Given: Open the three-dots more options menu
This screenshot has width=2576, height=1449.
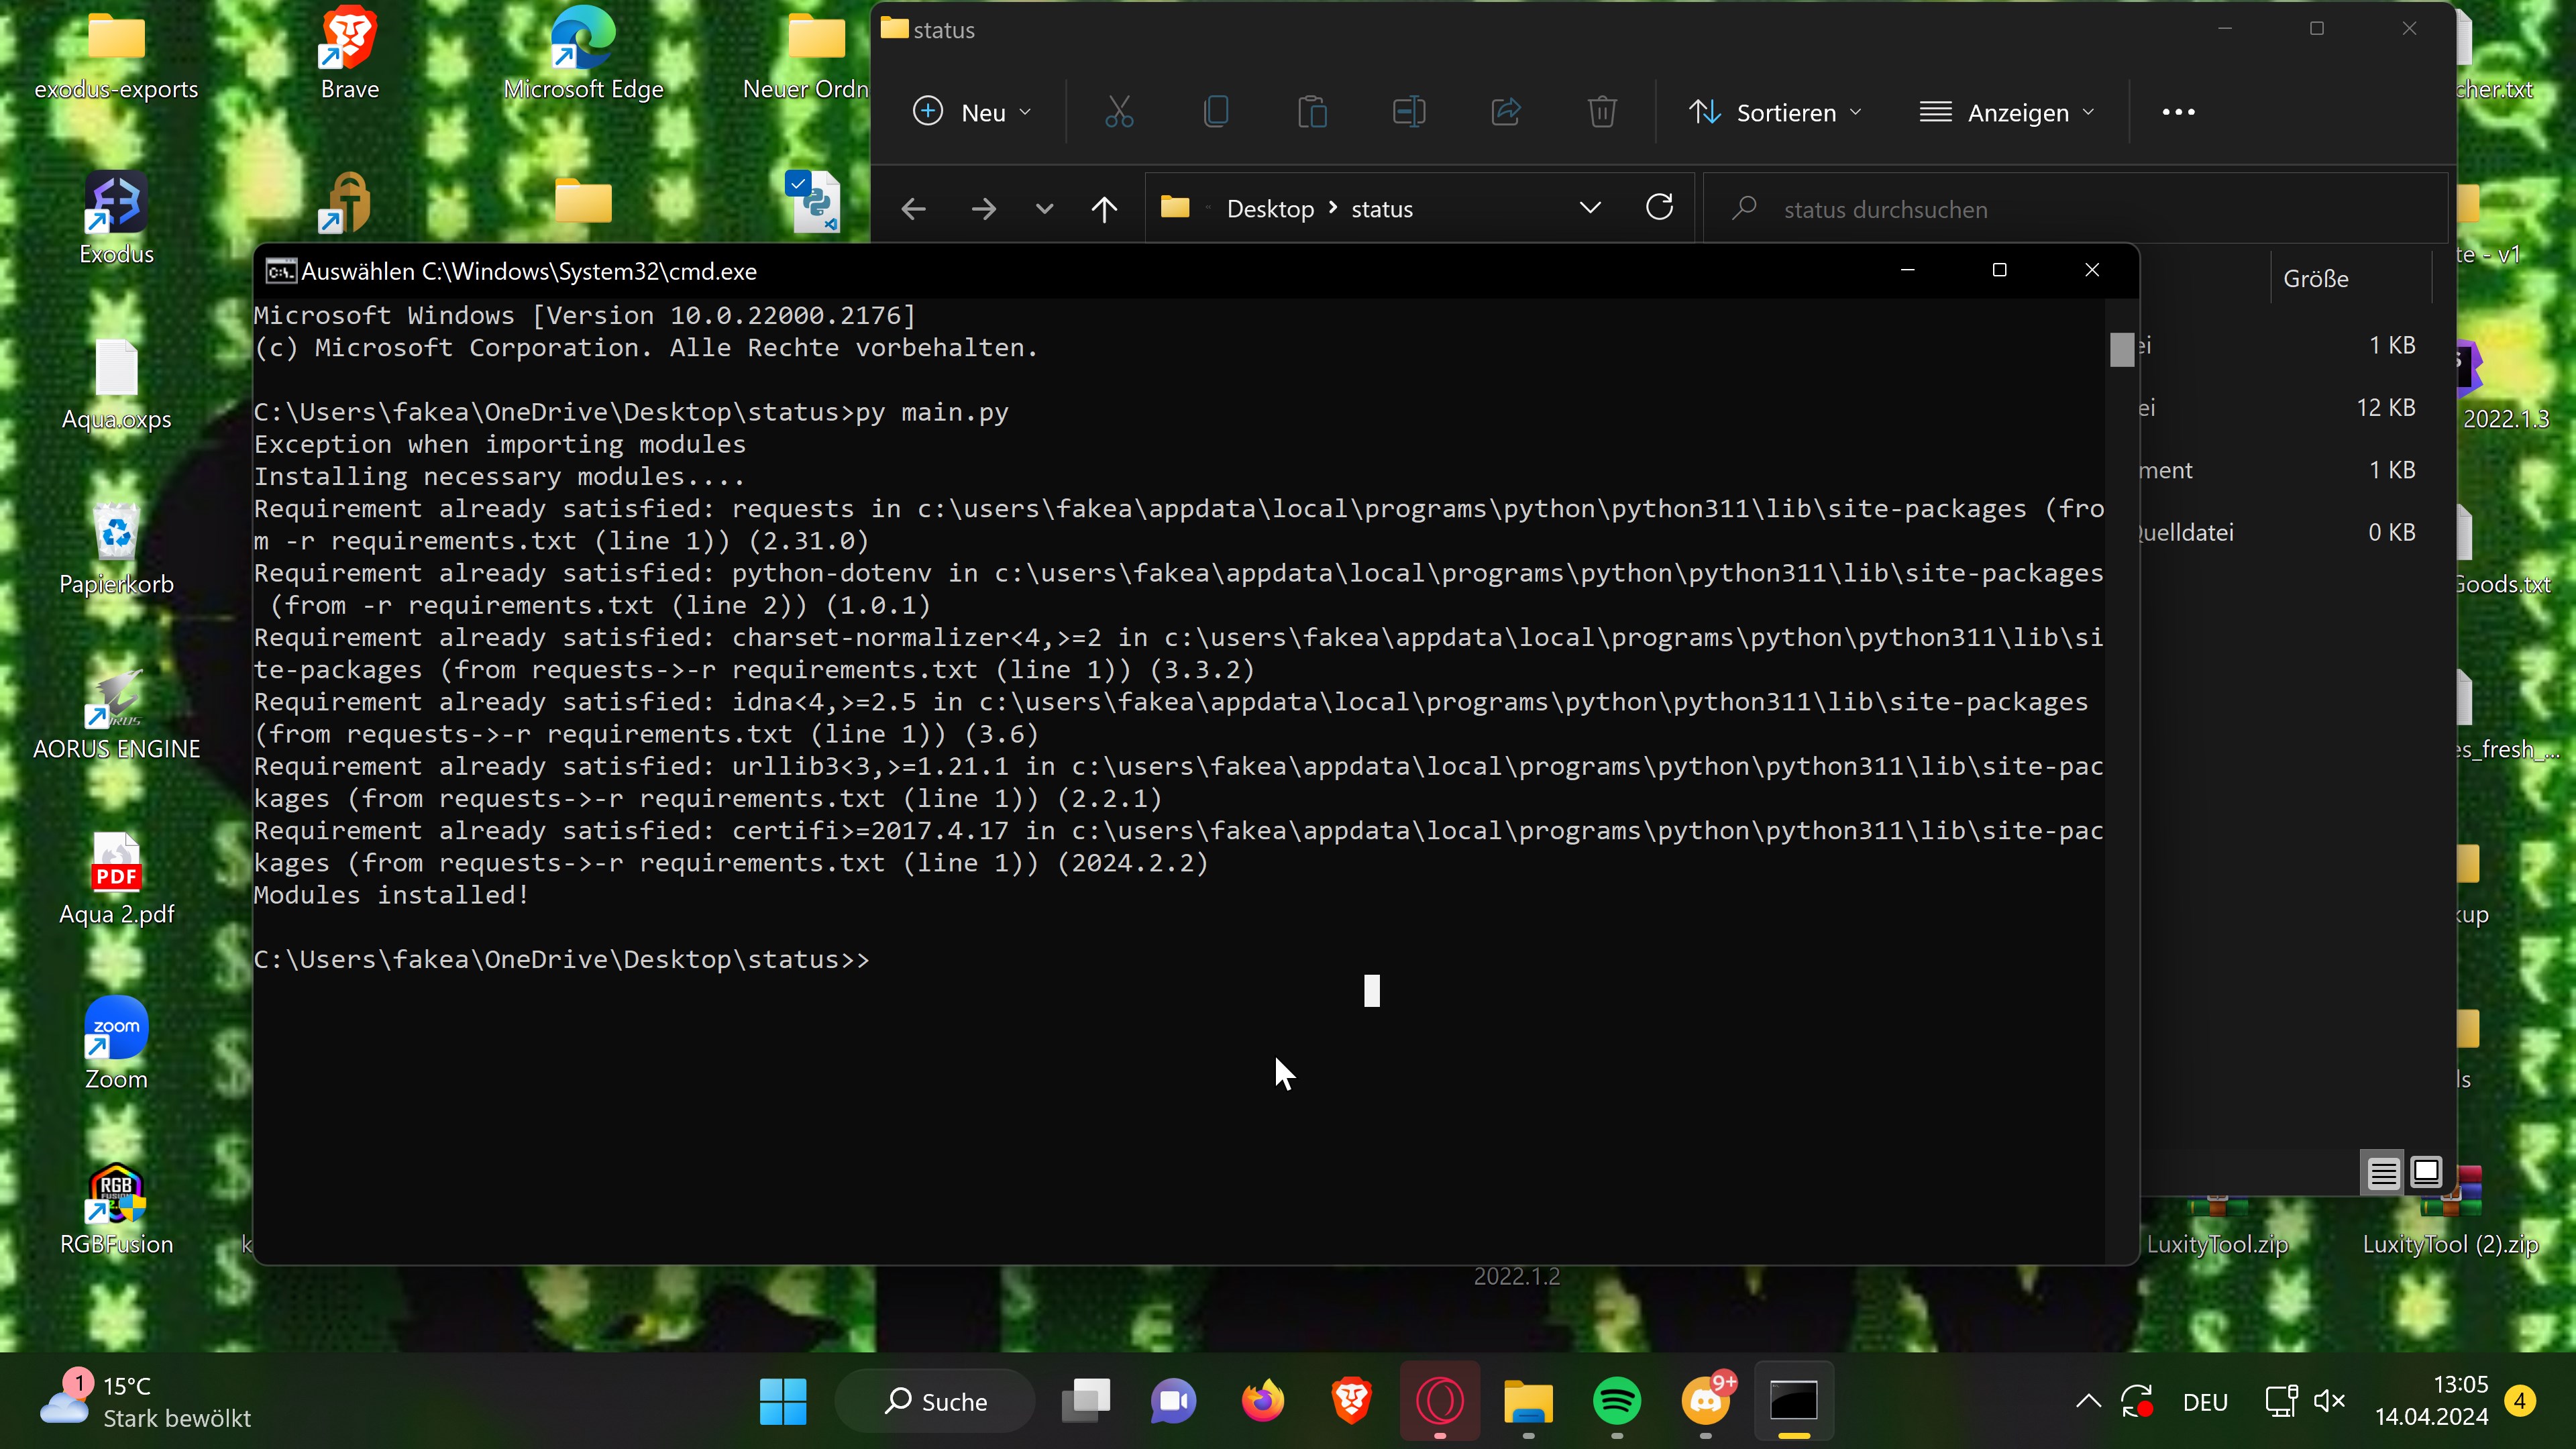Looking at the screenshot, I should [x=2178, y=112].
